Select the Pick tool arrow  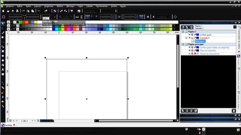pos(3,24)
